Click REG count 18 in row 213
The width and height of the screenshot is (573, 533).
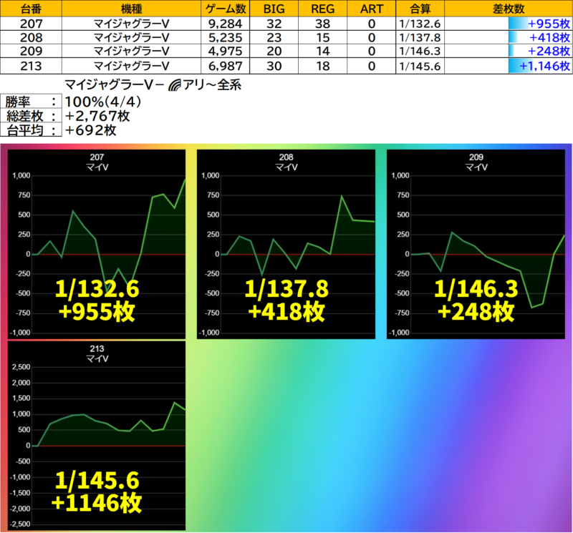point(323,66)
